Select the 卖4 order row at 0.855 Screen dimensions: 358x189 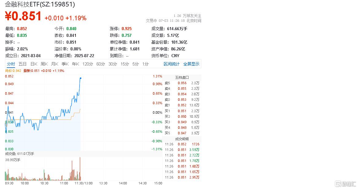tap(182, 89)
